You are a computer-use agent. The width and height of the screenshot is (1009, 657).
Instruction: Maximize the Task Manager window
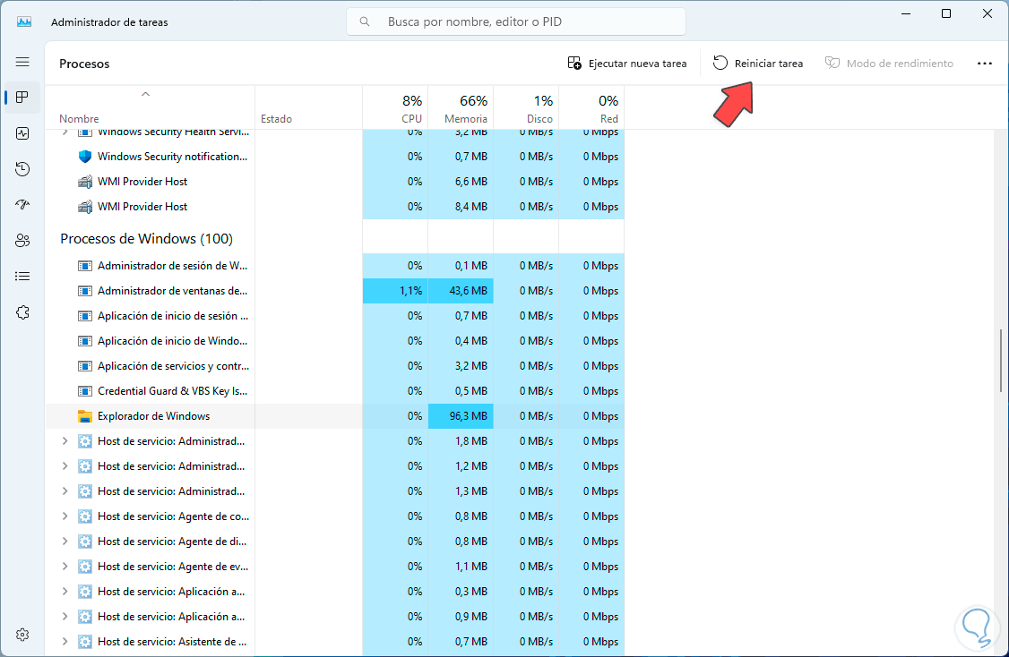coord(946,13)
